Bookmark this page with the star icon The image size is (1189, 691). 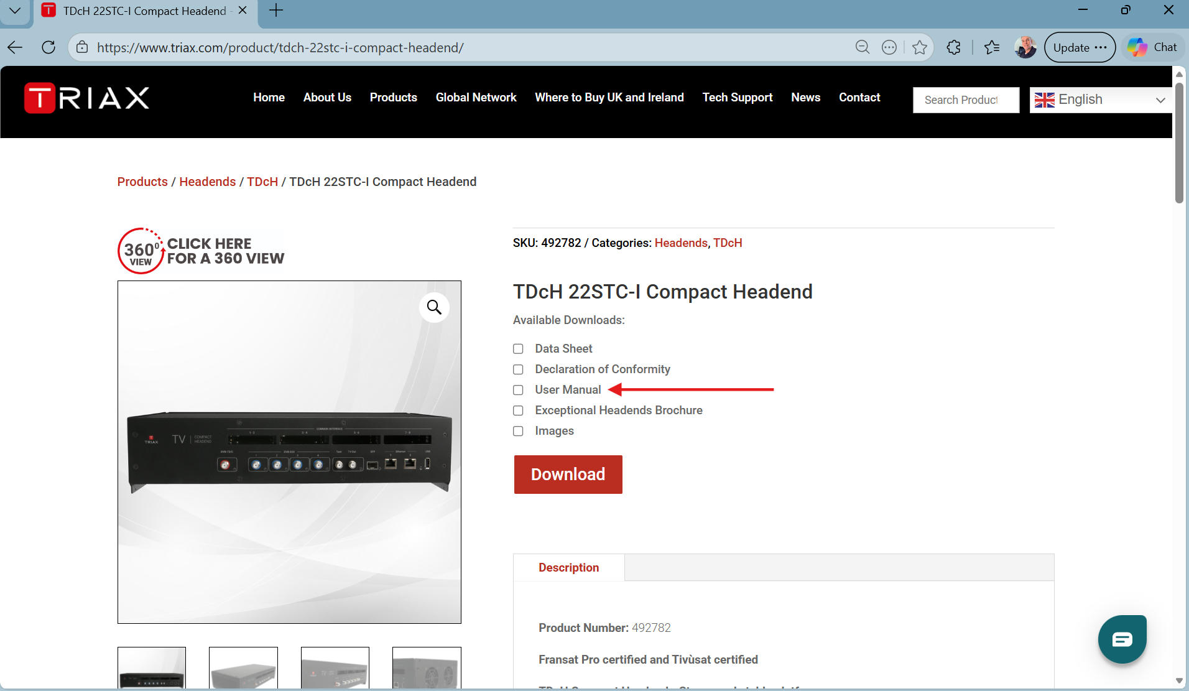[920, 47]
